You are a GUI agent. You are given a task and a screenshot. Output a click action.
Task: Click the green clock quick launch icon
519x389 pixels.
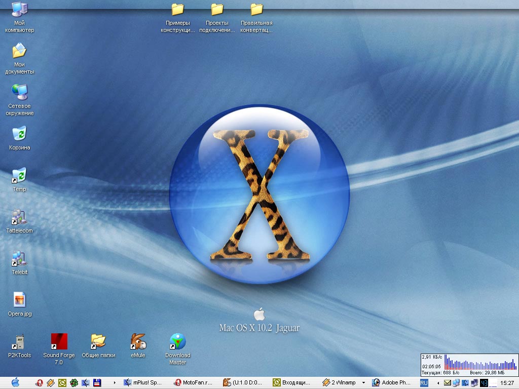62,383
